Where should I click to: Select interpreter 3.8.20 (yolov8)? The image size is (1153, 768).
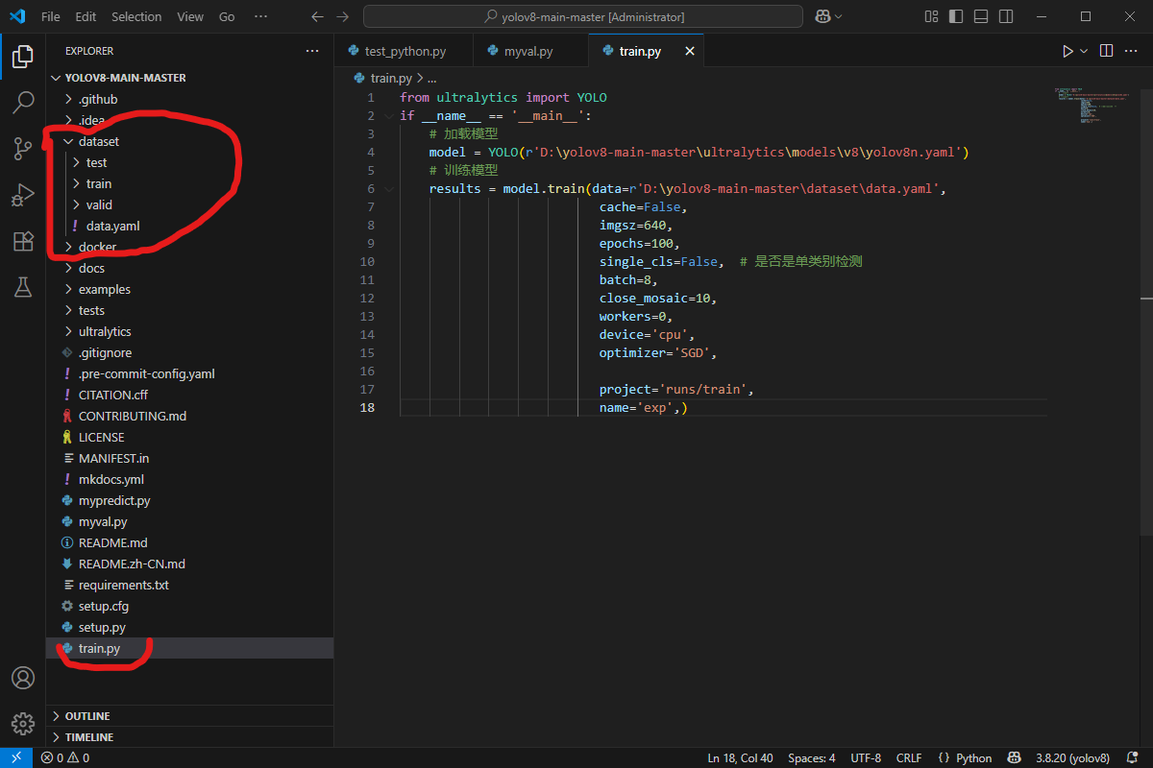[x=1072, y=758]
